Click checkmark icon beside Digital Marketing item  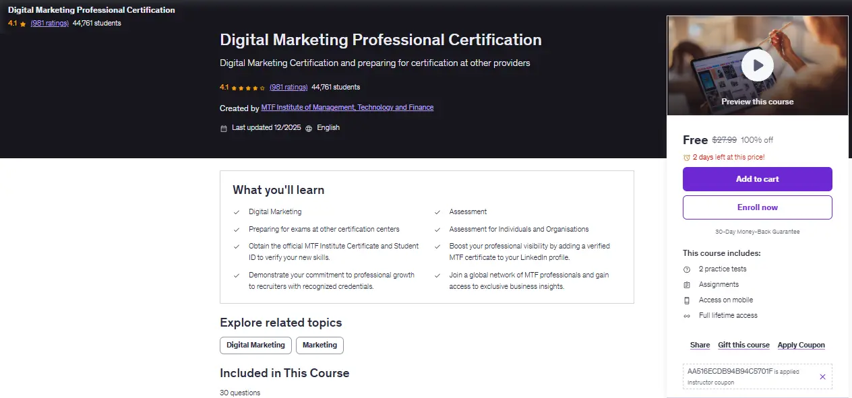[x=237, y=212]
